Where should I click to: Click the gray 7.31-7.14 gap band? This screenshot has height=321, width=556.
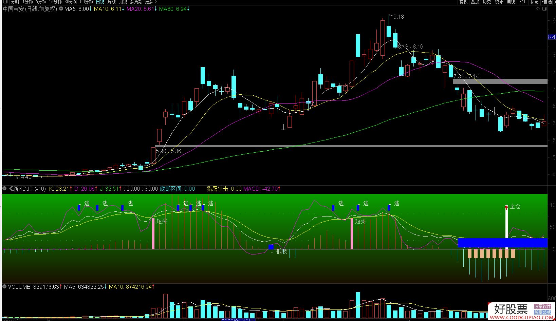(x=500, y=81)
